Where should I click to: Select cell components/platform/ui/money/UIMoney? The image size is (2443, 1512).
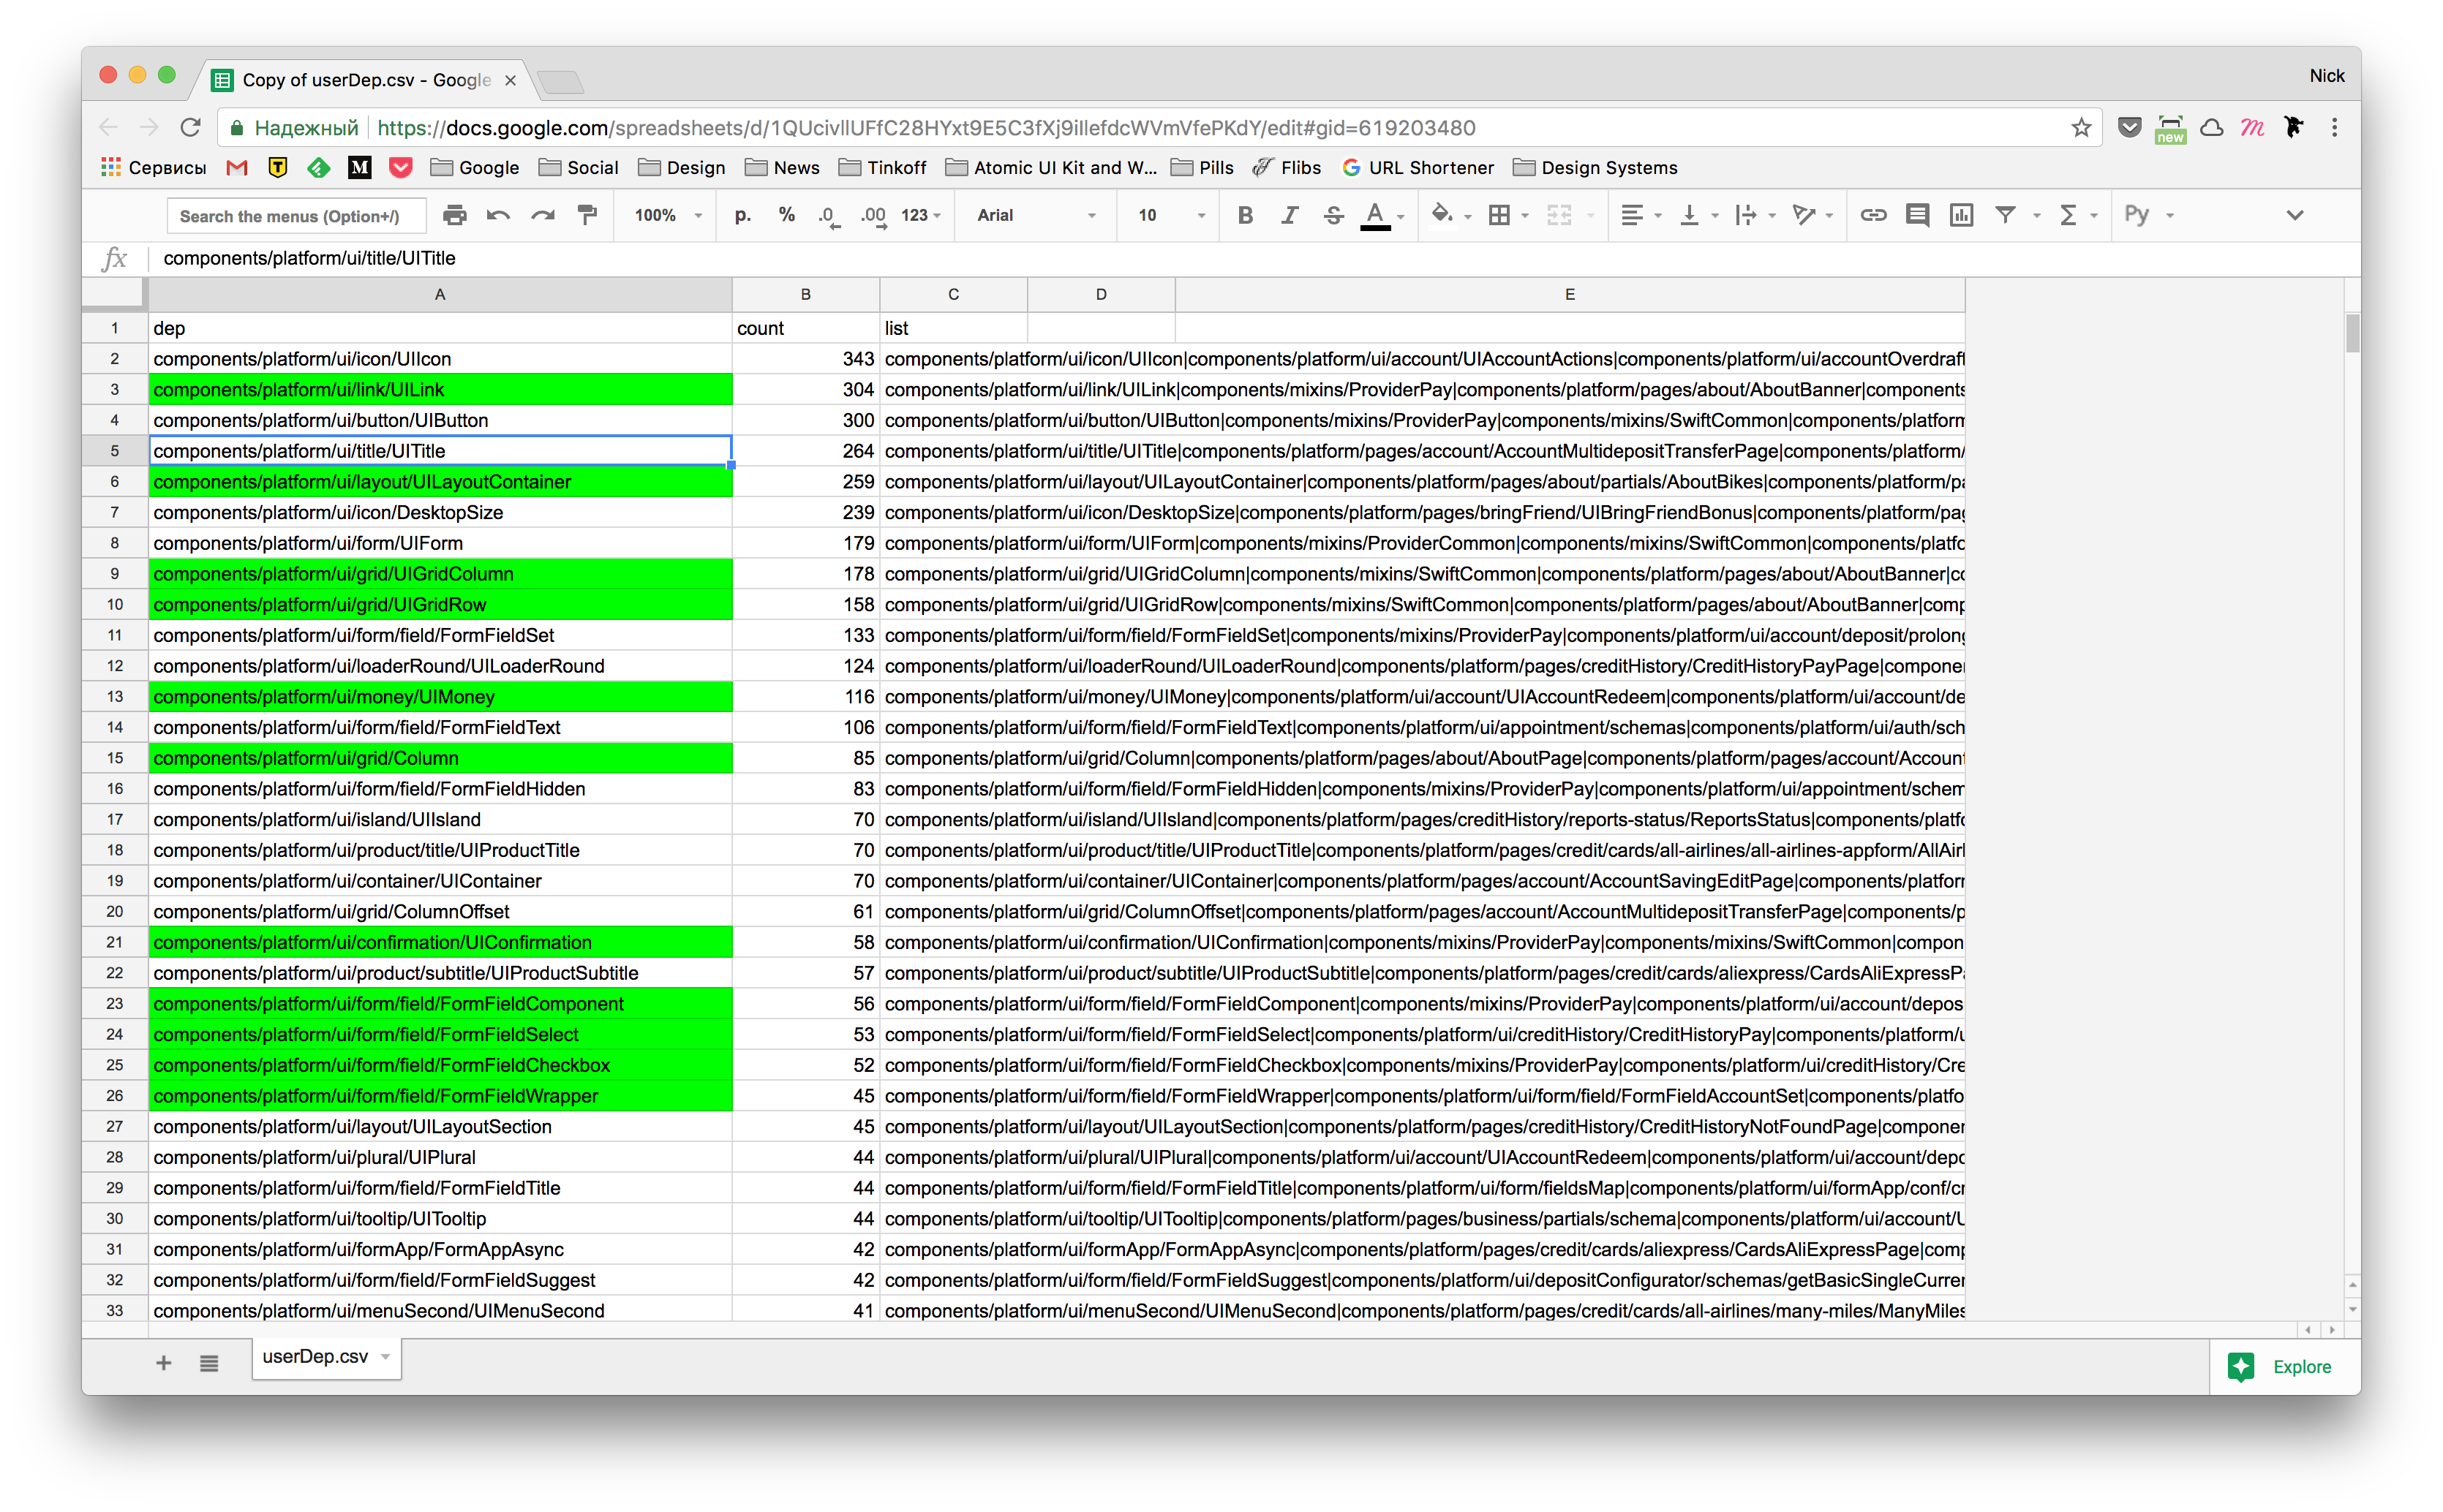pyautogui.click(x=440, y=696)
